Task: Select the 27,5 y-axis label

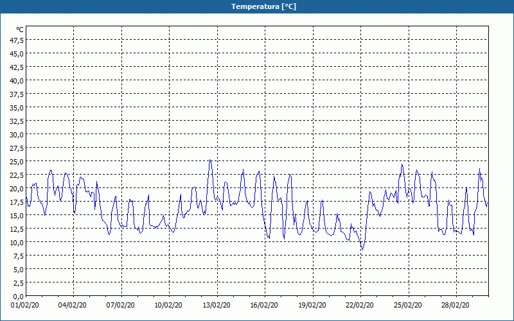Action: (x=17, y=148)
